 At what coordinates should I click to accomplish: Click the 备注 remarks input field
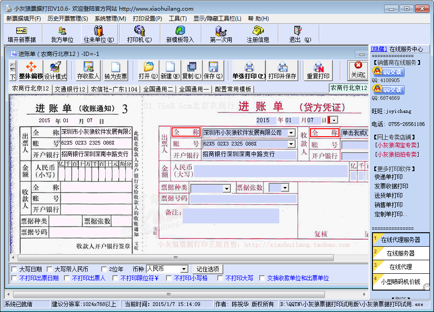point(230,215)
